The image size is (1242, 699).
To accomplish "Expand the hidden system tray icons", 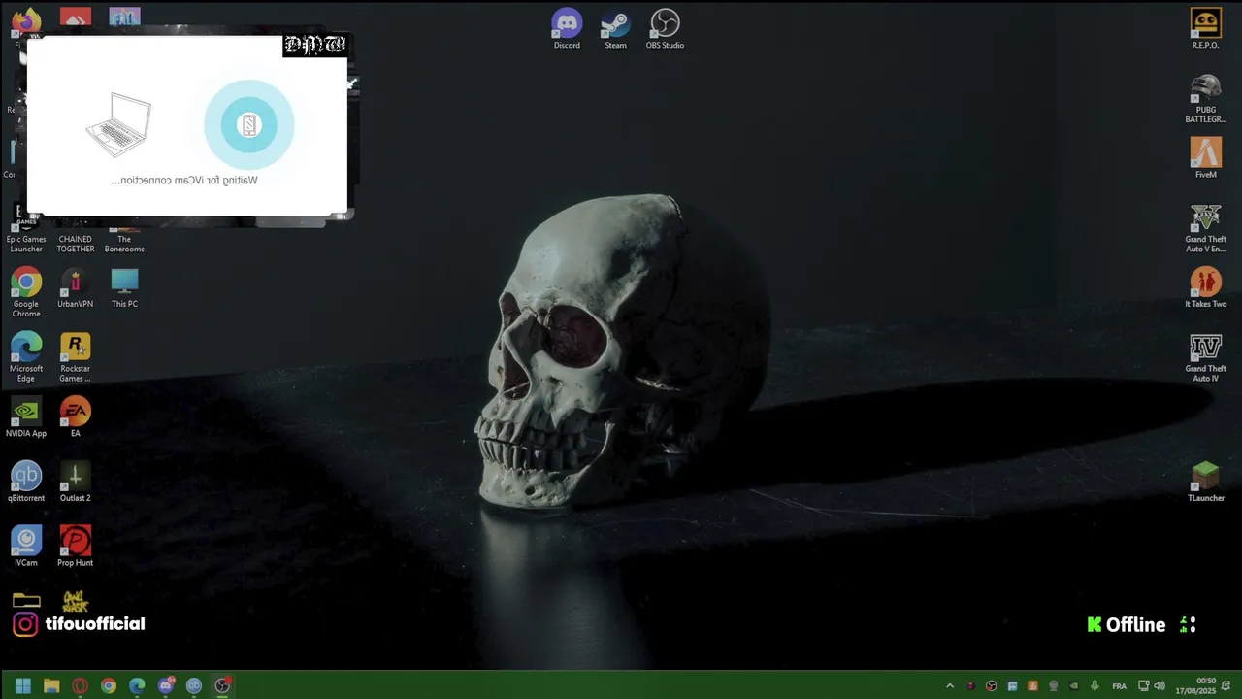I will 950,686.
